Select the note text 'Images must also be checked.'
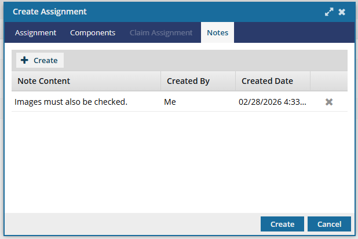 pyautogui.click(x=71, y=102)
